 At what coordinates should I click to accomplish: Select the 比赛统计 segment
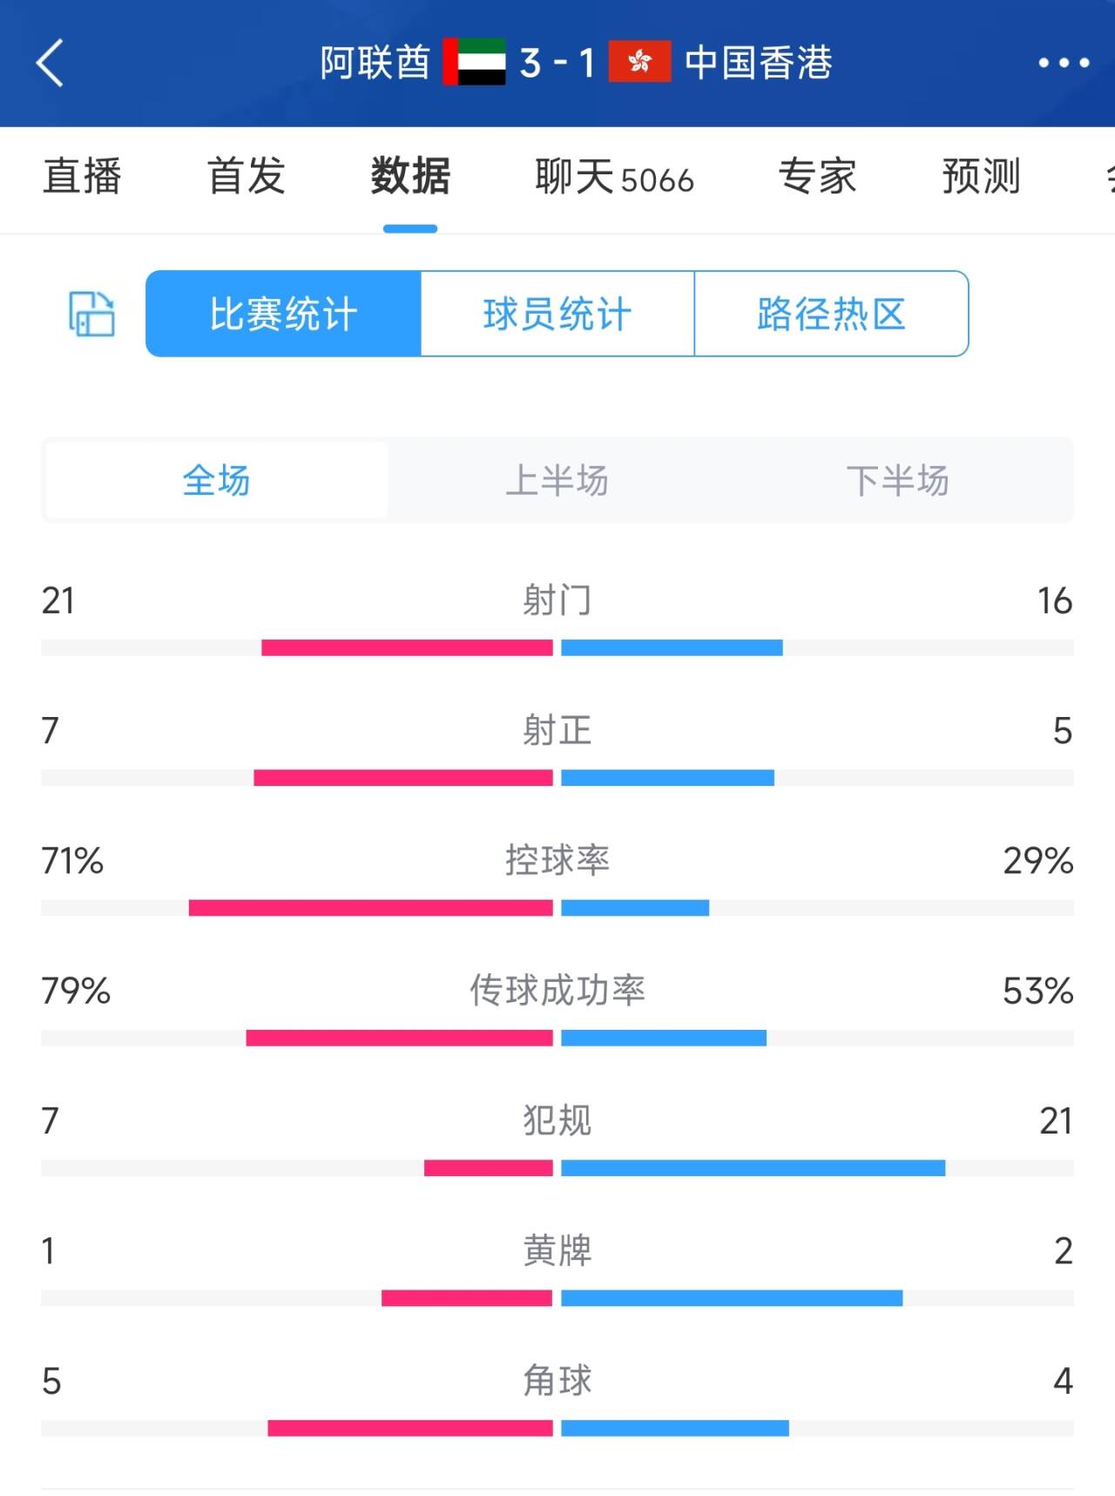[283, 314]
